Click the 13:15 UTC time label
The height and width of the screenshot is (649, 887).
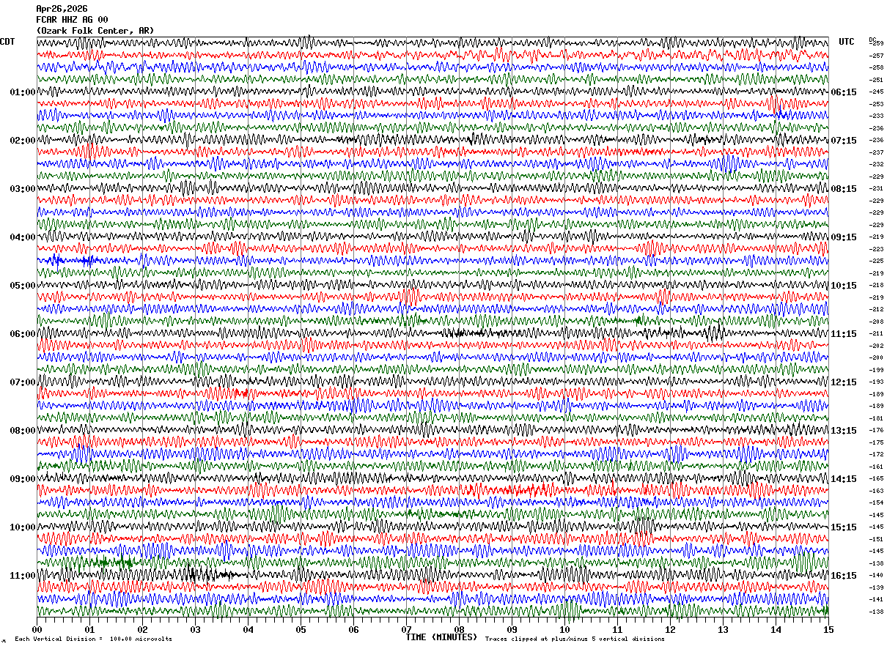[x=844, y=431]
